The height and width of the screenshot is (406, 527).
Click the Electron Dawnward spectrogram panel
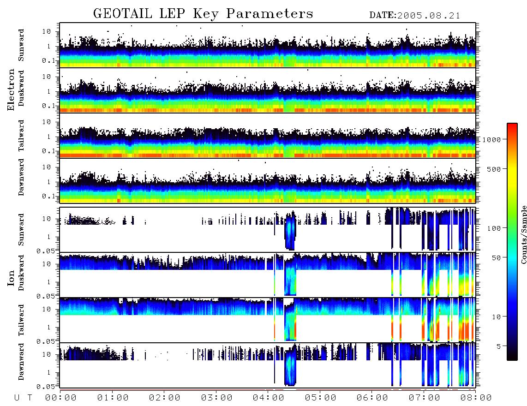coord(268,181)
